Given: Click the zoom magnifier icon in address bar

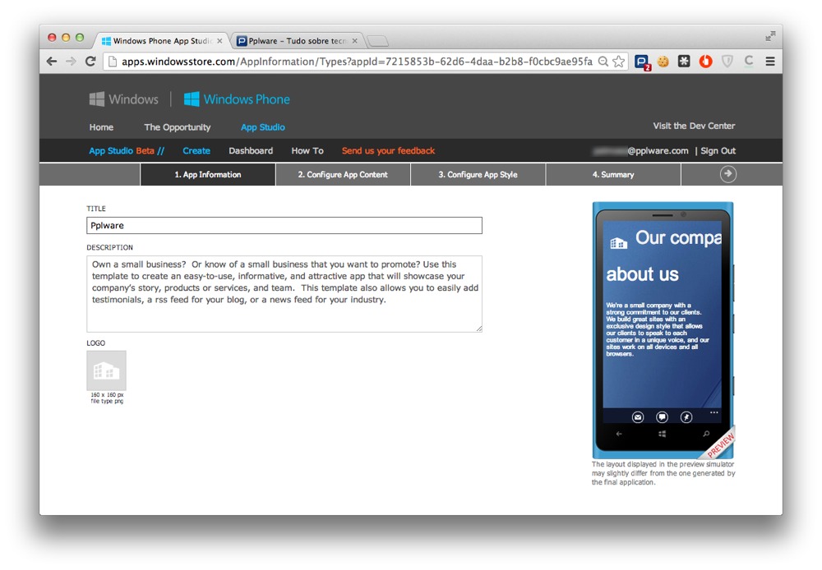Looking at the screenshot, I should pos(603,62).
